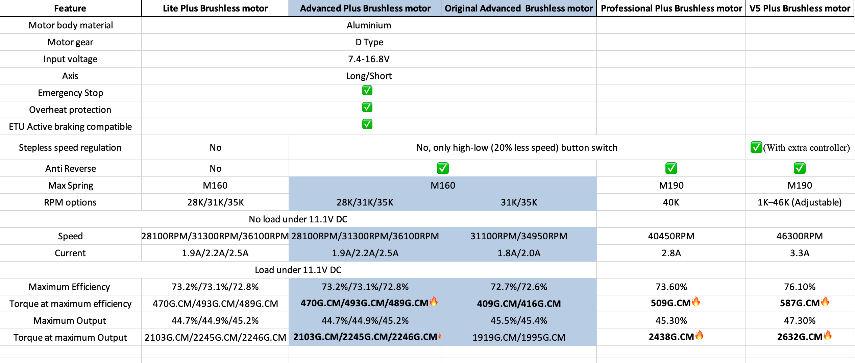Screen dimensions: 855x363
Task: Select Advanced Plus Brushless motor header
Action: point(365,8)
